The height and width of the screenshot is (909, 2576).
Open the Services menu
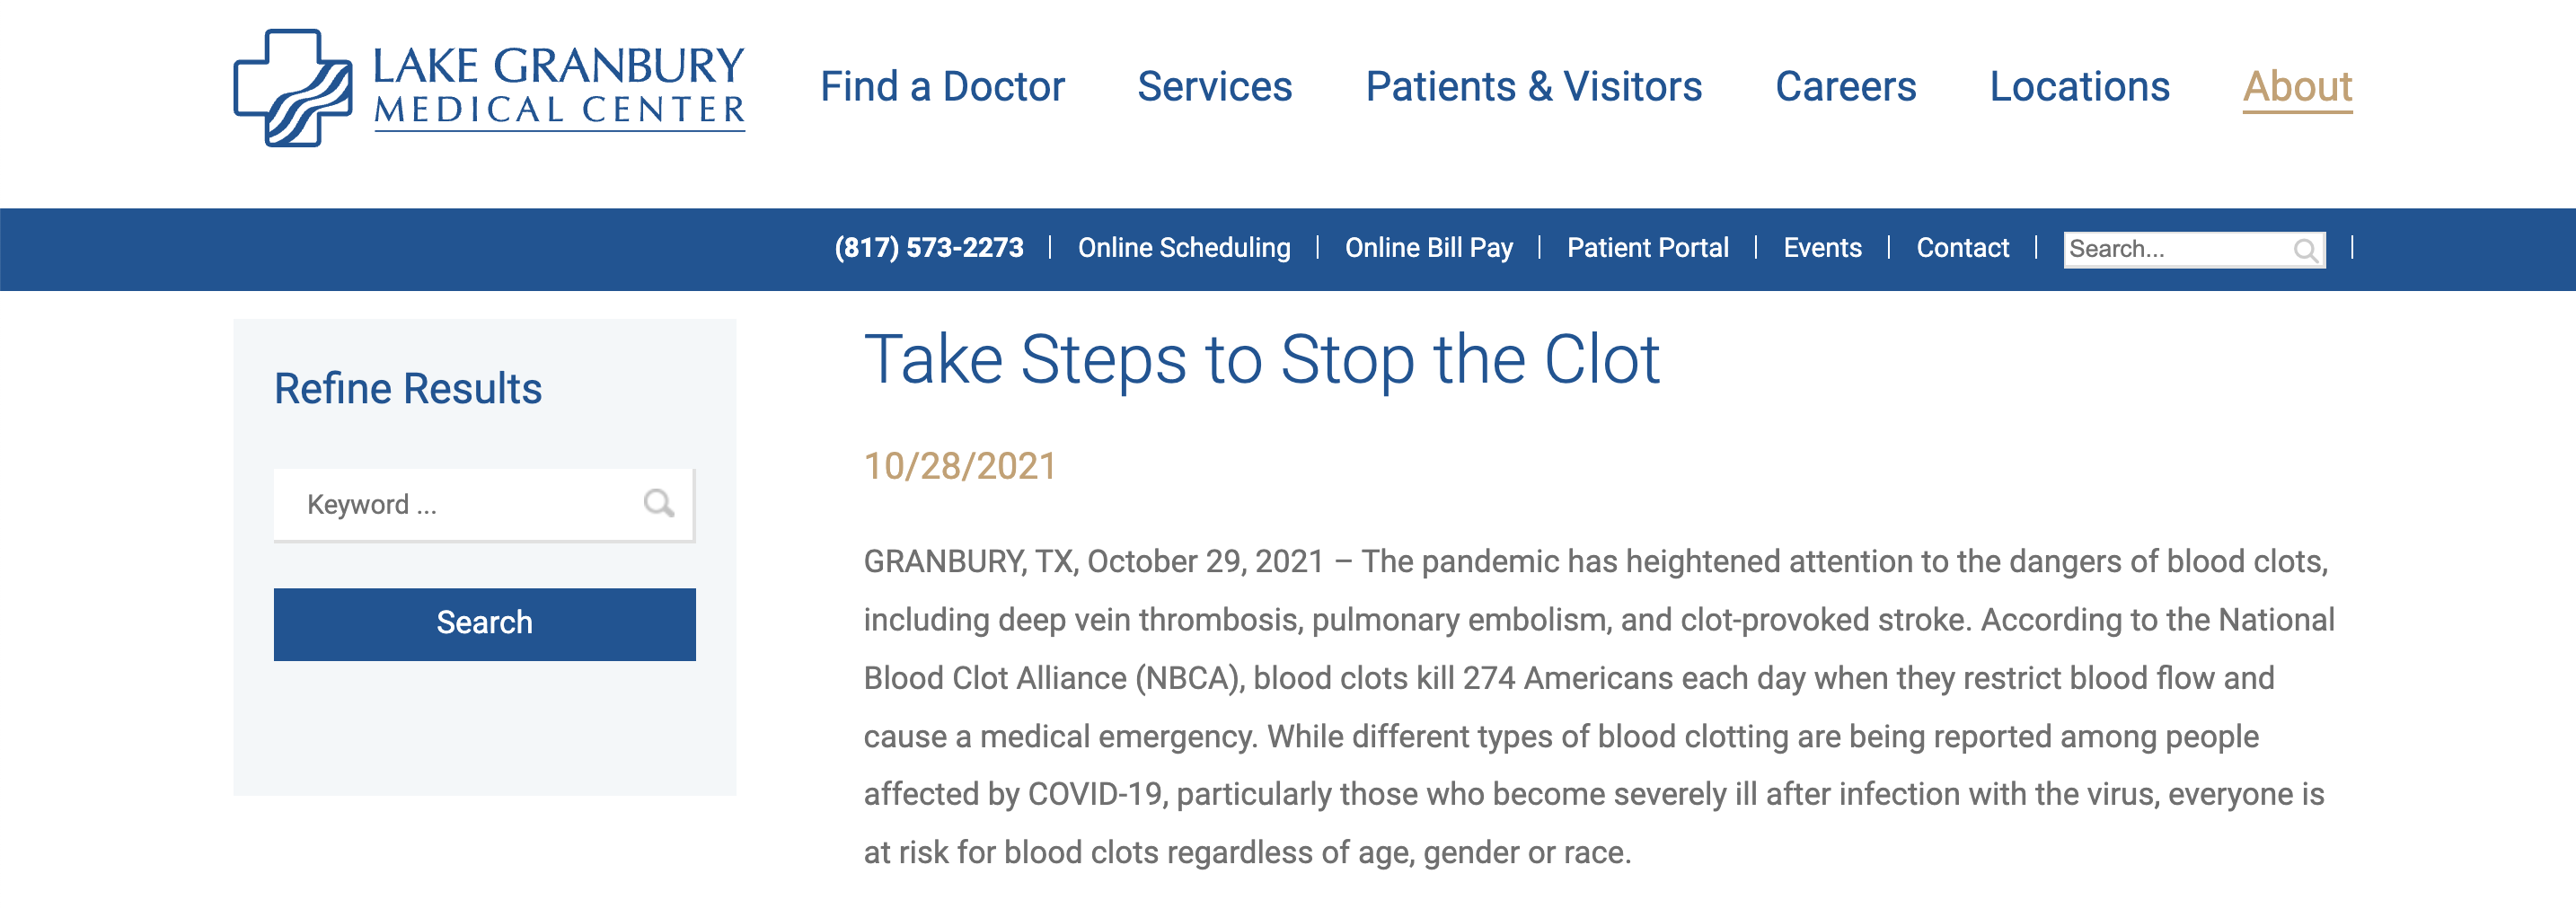tap(1214, 87)
